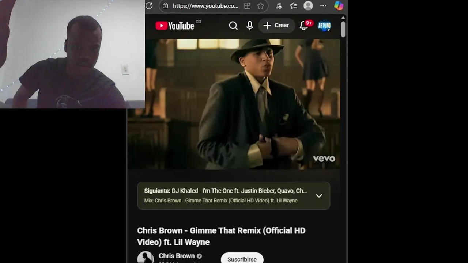This screenshot has width=468, height=263.
Task: Open the browser profile avatar
Action: pos(308,6)
